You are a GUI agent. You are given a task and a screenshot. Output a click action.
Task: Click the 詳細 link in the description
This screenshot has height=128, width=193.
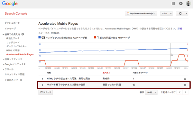pos(180,28)
